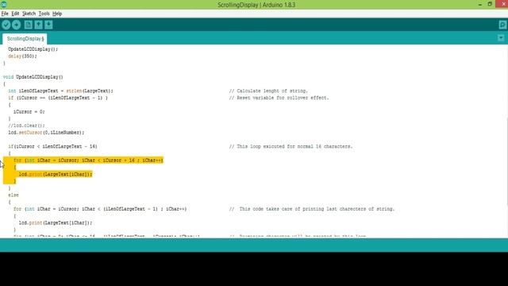Open the Edit menu

tap(15, 14)
